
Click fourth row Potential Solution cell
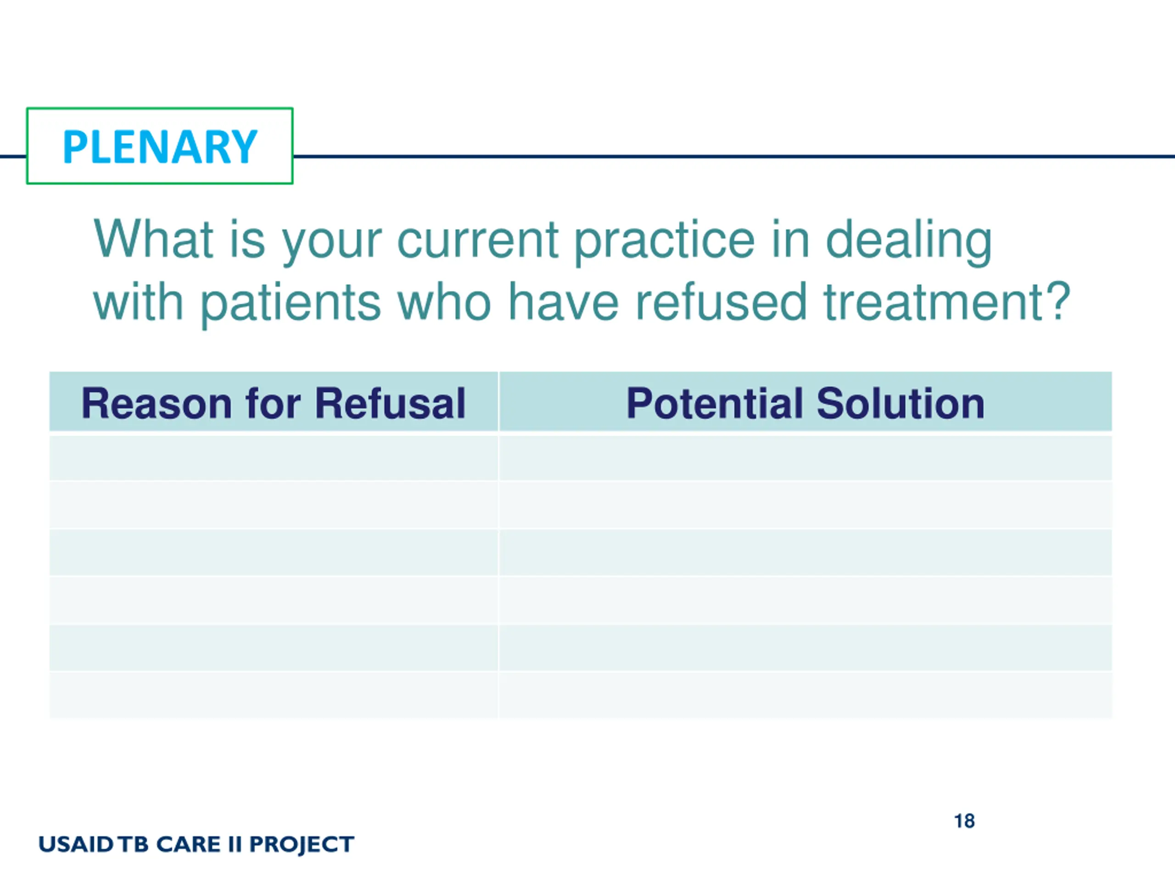pyautogui.click(x=806, y=600)
